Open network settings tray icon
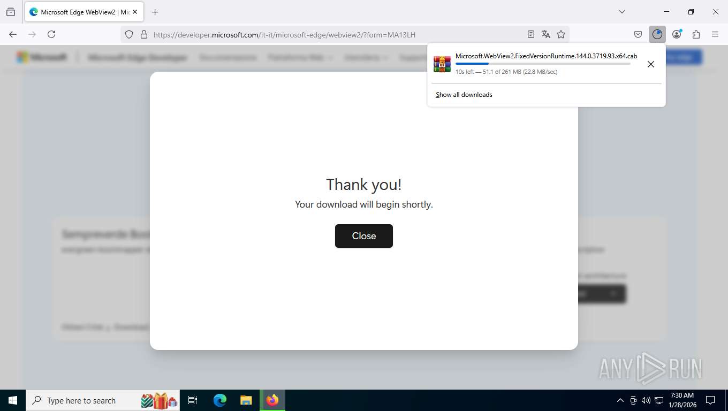The width and height of the screenshot is (728, 411). [659, 400]
